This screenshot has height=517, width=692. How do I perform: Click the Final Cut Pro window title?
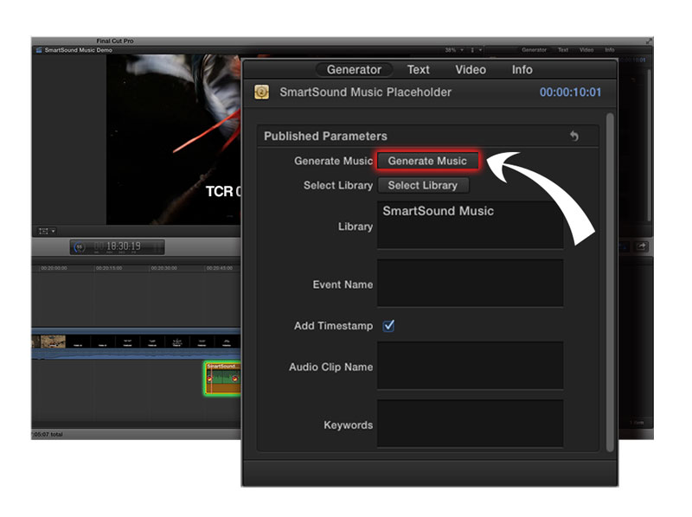(115, 41)
